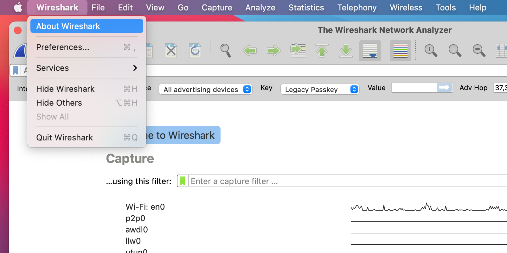The image size is (507, 253).
Task: Open the Wireless menu
Action: coord(406,8)
